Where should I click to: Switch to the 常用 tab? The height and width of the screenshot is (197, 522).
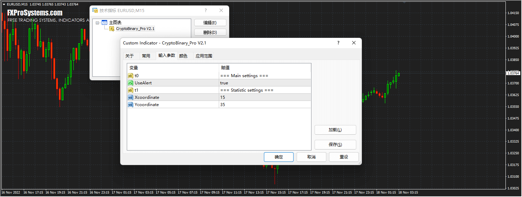146,56
